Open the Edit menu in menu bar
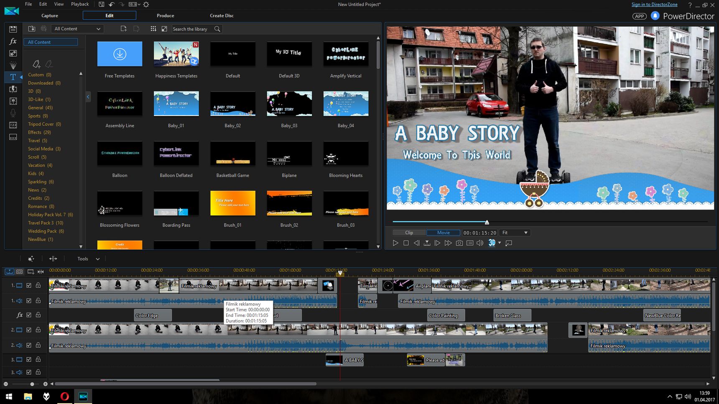The width and height of the screenshot is (719, 404). (43, 4)
